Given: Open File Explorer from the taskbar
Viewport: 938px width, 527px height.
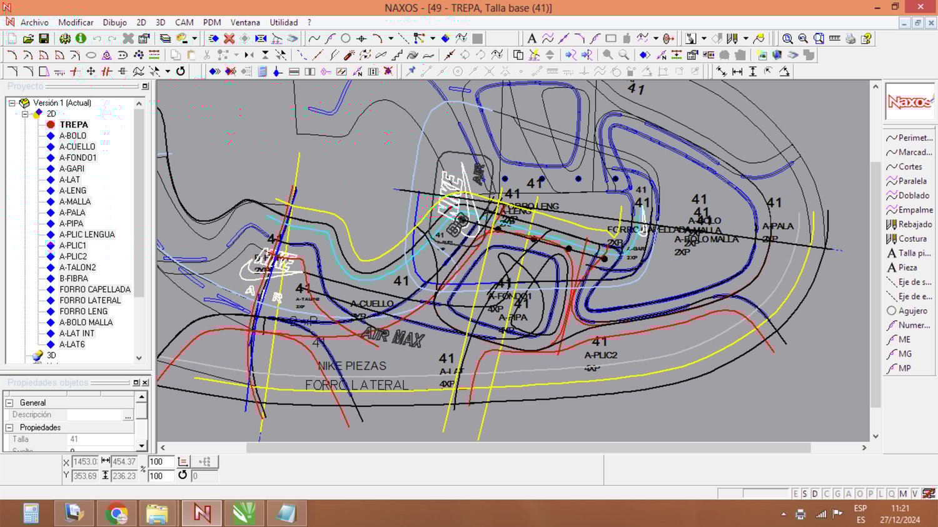Looking at the screenshot, I should click(x=158, y=513).
